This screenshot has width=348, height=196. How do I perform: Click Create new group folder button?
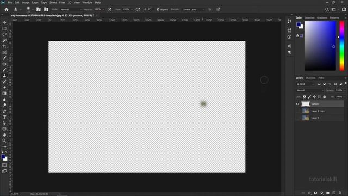coord(327,193)
